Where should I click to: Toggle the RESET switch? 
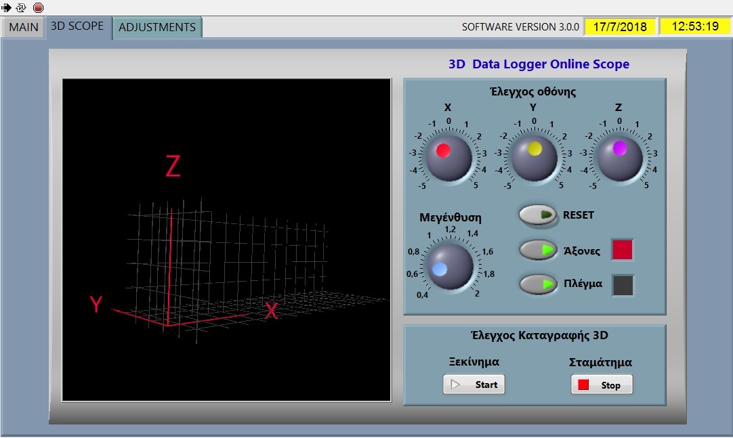[538, 215]
